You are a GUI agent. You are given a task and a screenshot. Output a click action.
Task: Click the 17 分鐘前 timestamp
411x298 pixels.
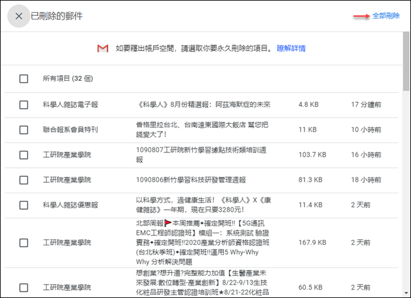pos(366,105)
